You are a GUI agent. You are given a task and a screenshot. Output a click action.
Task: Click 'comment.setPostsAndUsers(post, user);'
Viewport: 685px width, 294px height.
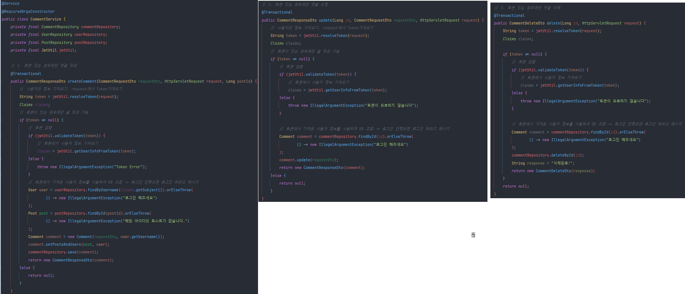[69, 244]
